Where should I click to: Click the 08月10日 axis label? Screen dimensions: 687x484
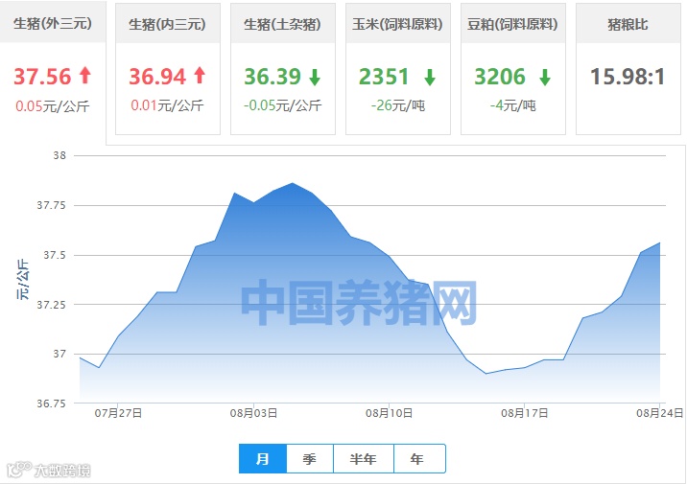point(389,413)
